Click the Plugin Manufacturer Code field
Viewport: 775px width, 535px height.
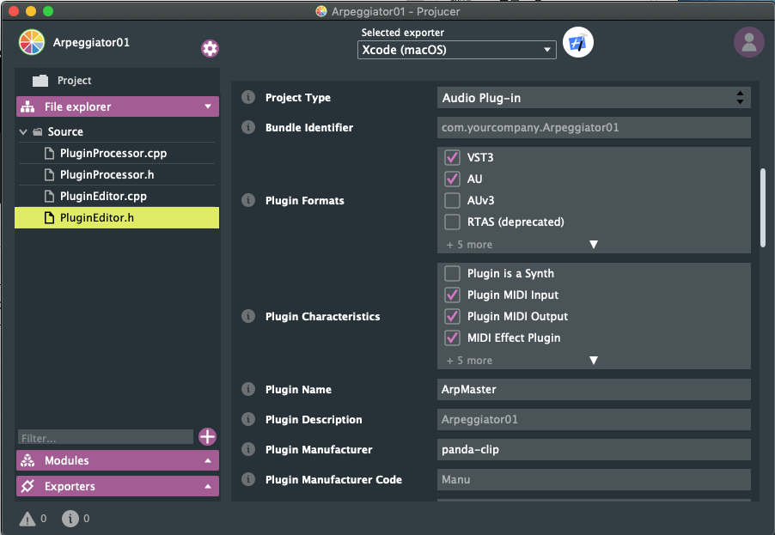point(594,480)
